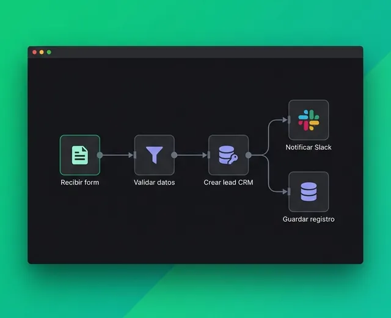
Task: Close the window with the red button
Action: (35, 52)
